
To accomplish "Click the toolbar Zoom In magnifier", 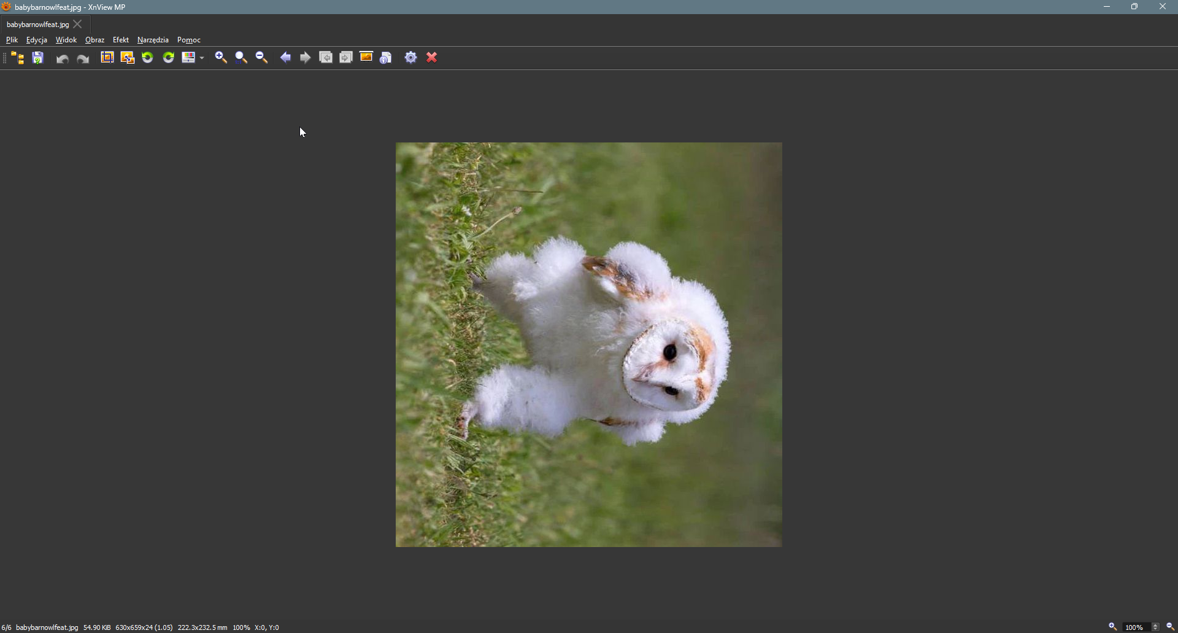I will (221, 58).
